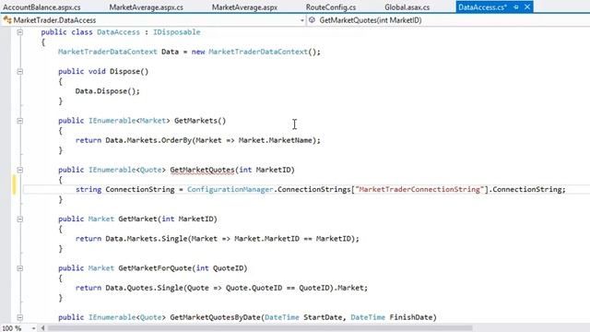Click the GetMarketForQuote method name
Viewport: 590px width, 332px height.
coord(155,268)
